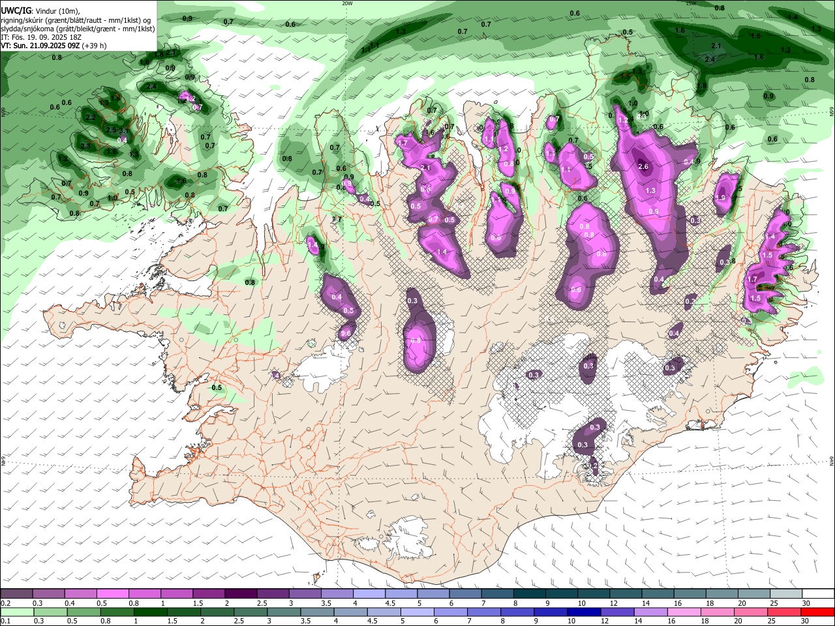The height and width of the screenshot is (626, 835).
Task: Select the deep navy blue swatch labeled 10, lower scale
Action: (x=583, y=612)
